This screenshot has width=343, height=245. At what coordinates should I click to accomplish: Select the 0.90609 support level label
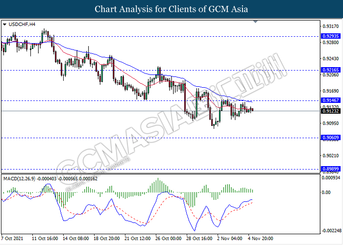(x=331, y=137)
